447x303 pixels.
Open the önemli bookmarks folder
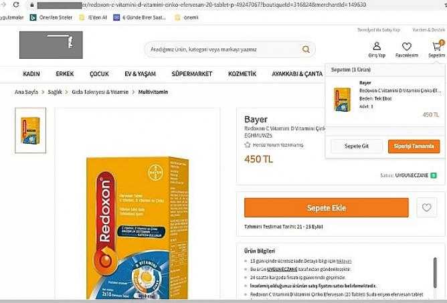coord(187,17)
